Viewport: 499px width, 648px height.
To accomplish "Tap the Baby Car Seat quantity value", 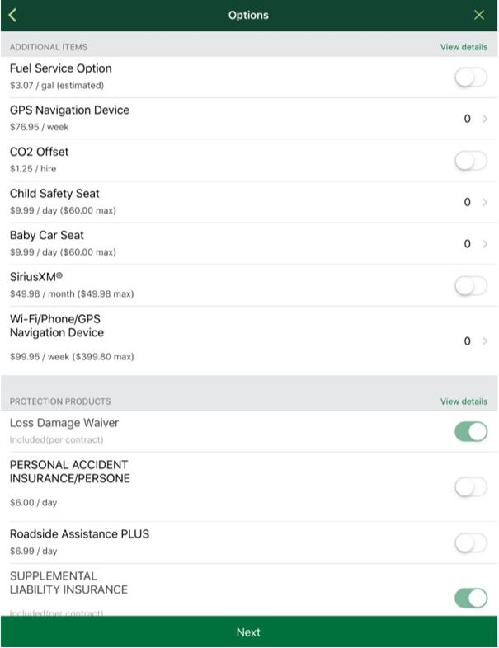I will 467,244.
